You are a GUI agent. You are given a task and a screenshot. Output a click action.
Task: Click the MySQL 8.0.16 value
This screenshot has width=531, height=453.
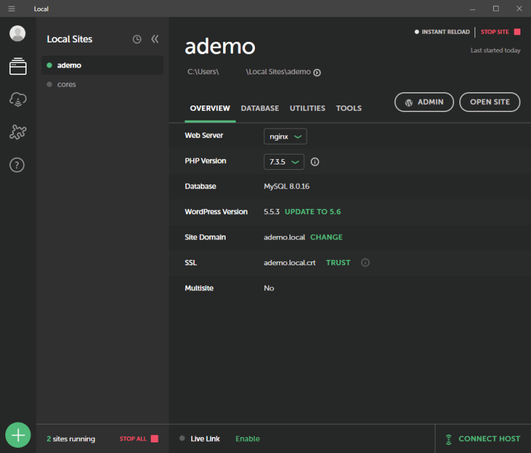coord(287,186)
